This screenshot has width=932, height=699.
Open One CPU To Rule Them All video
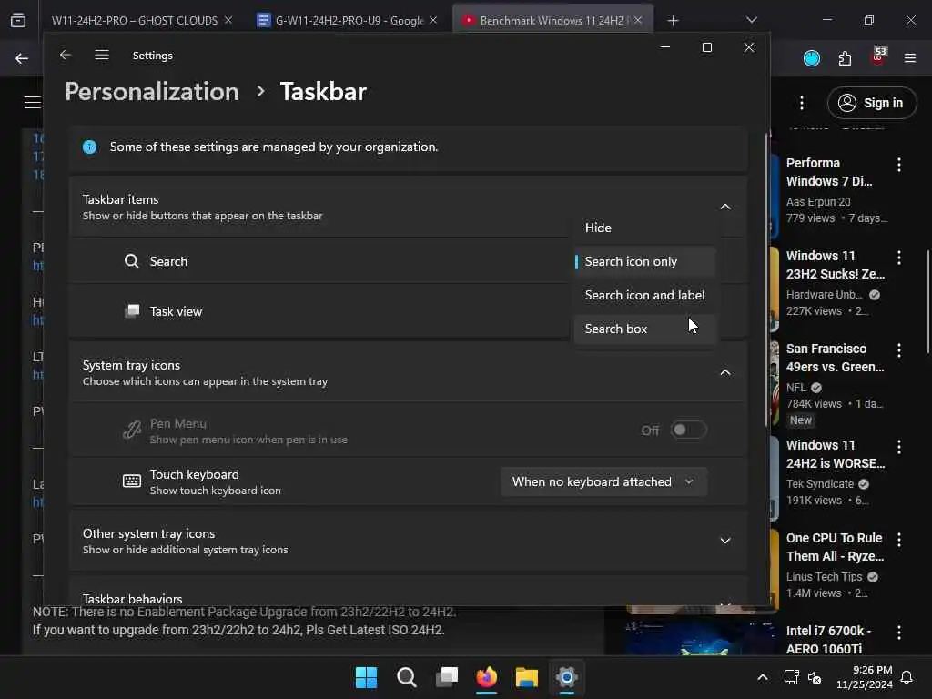coord(836,547)
